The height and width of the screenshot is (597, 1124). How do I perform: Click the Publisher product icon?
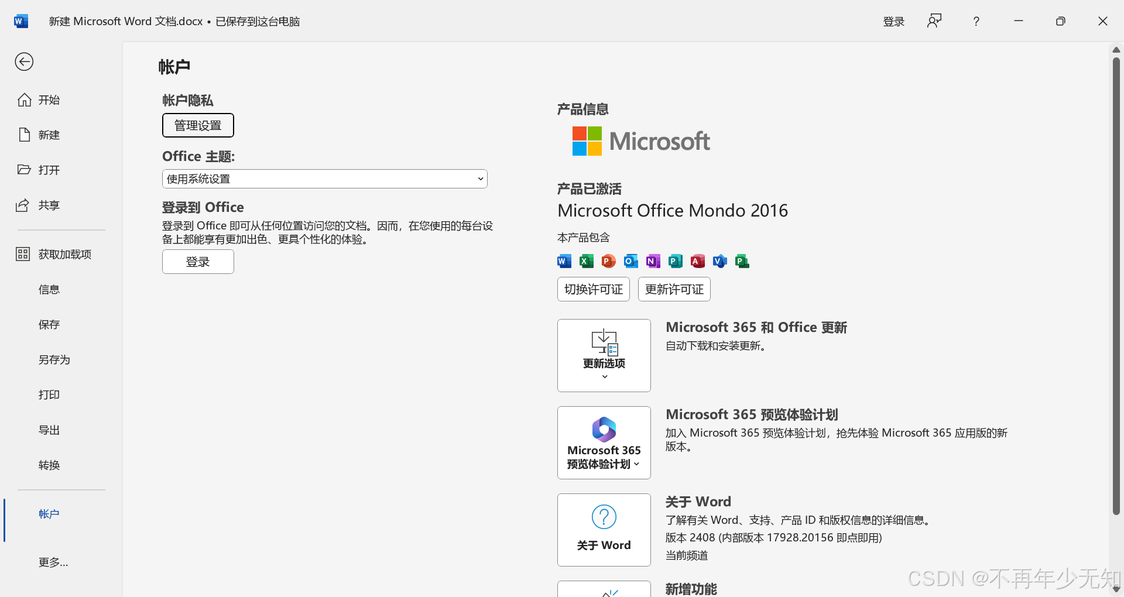click(x=676, y=261)
